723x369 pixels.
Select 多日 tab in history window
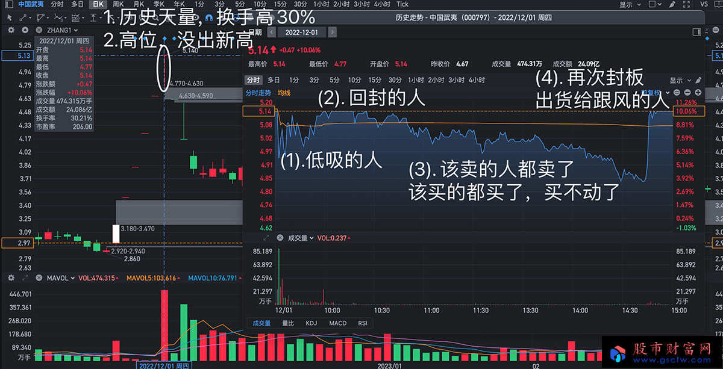click(x=274, y=80)
